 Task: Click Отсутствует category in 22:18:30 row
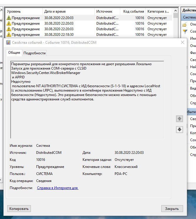click(x=157, y=35)
